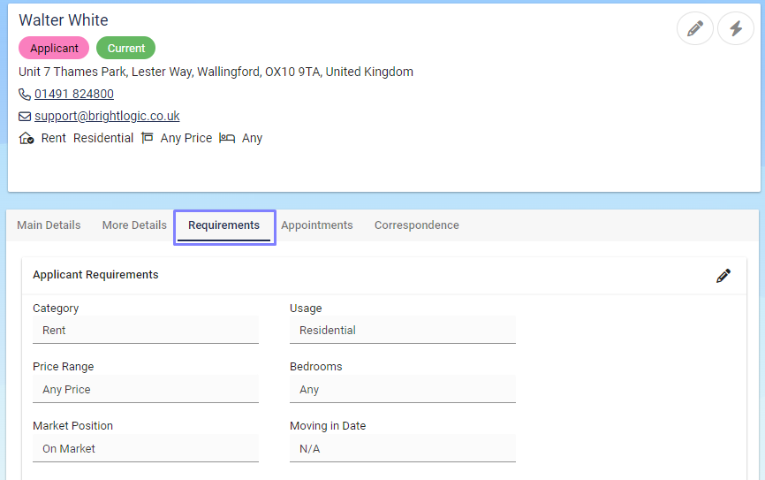
Task: Click the phone icon beside 01491 824800
Action: click(x=25, y=94)
